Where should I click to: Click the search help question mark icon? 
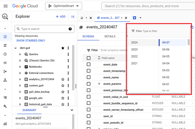[x=70, y=29]
